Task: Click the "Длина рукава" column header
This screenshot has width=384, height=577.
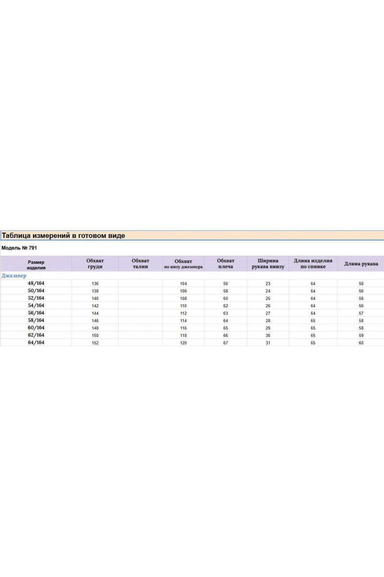Action: click(361, 264)
